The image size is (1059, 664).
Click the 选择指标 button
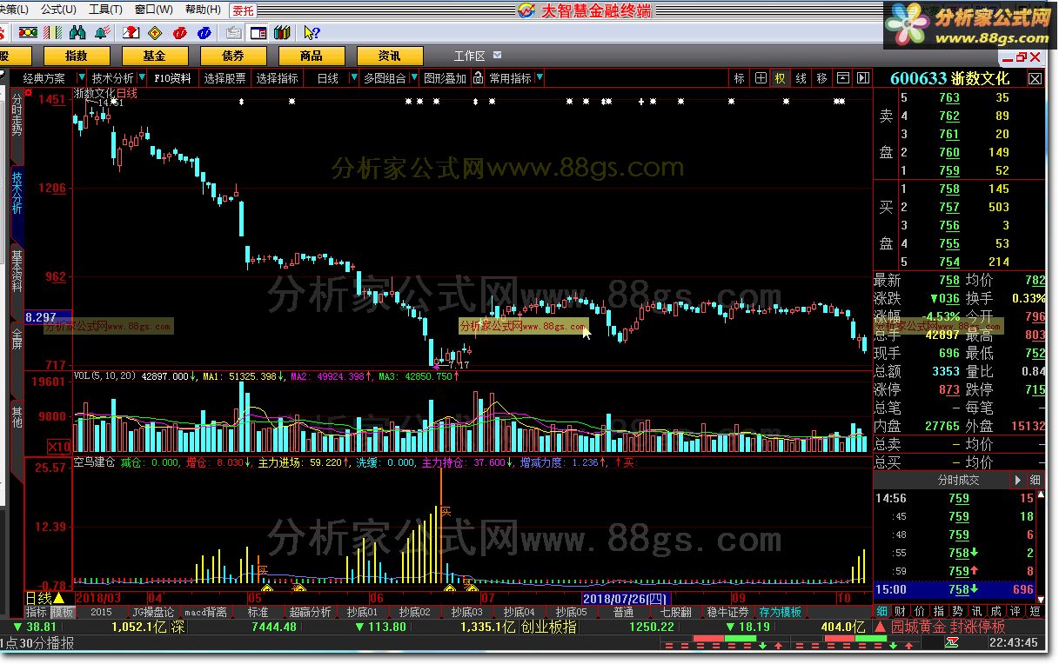[x=278, y=78]
